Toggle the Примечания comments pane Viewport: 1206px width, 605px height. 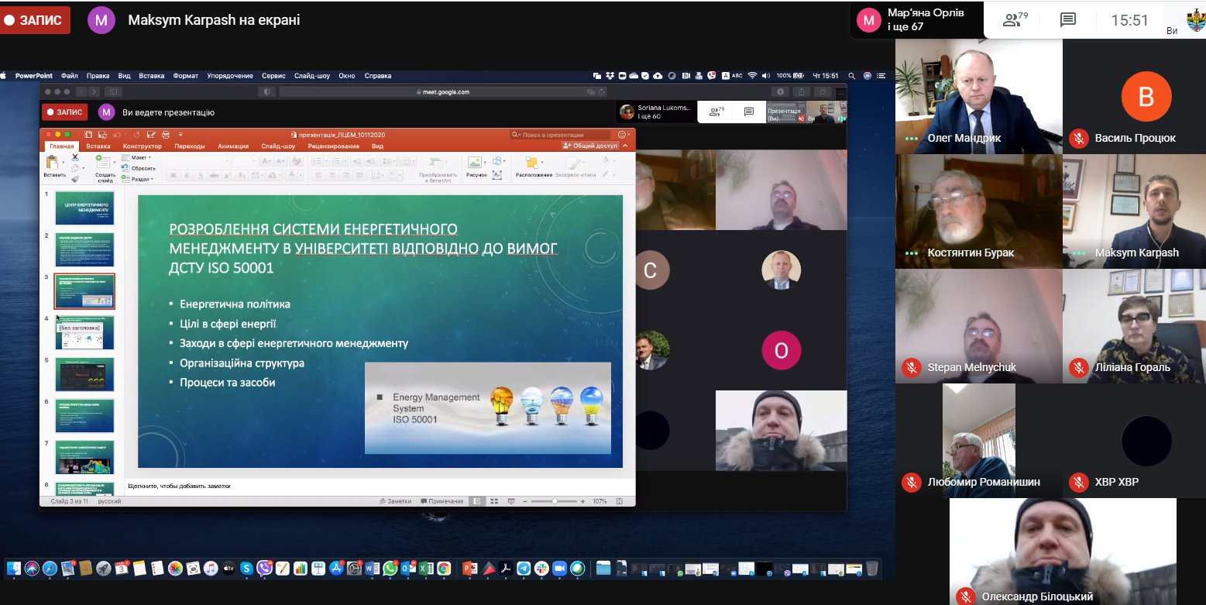tap(442, 501)
